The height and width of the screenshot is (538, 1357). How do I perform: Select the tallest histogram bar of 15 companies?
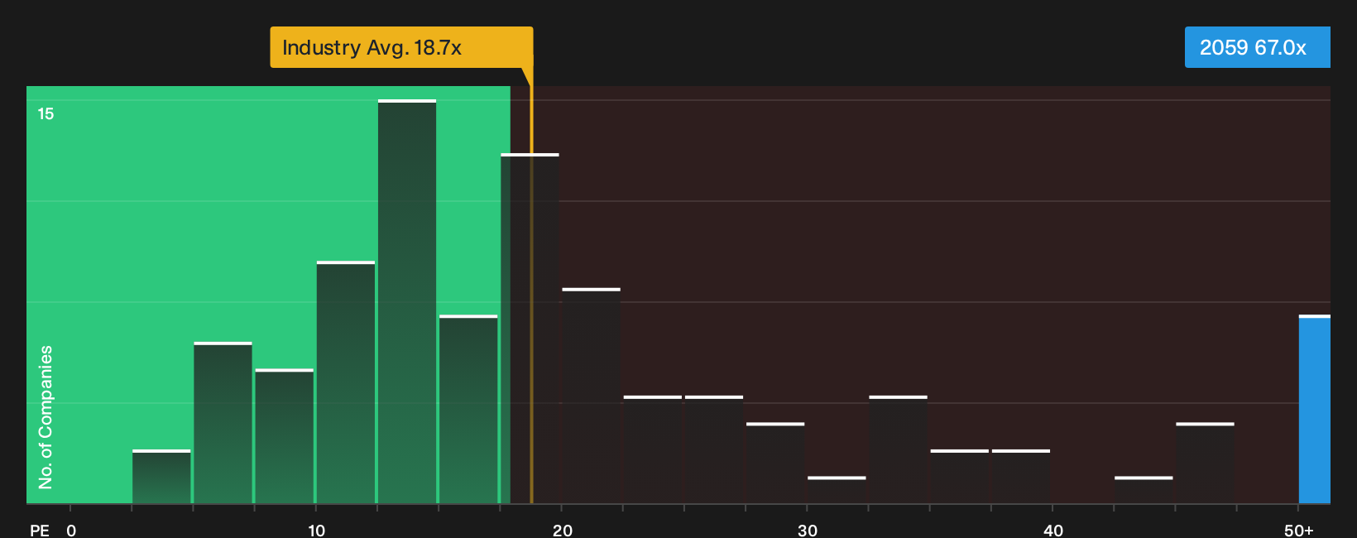407,302
